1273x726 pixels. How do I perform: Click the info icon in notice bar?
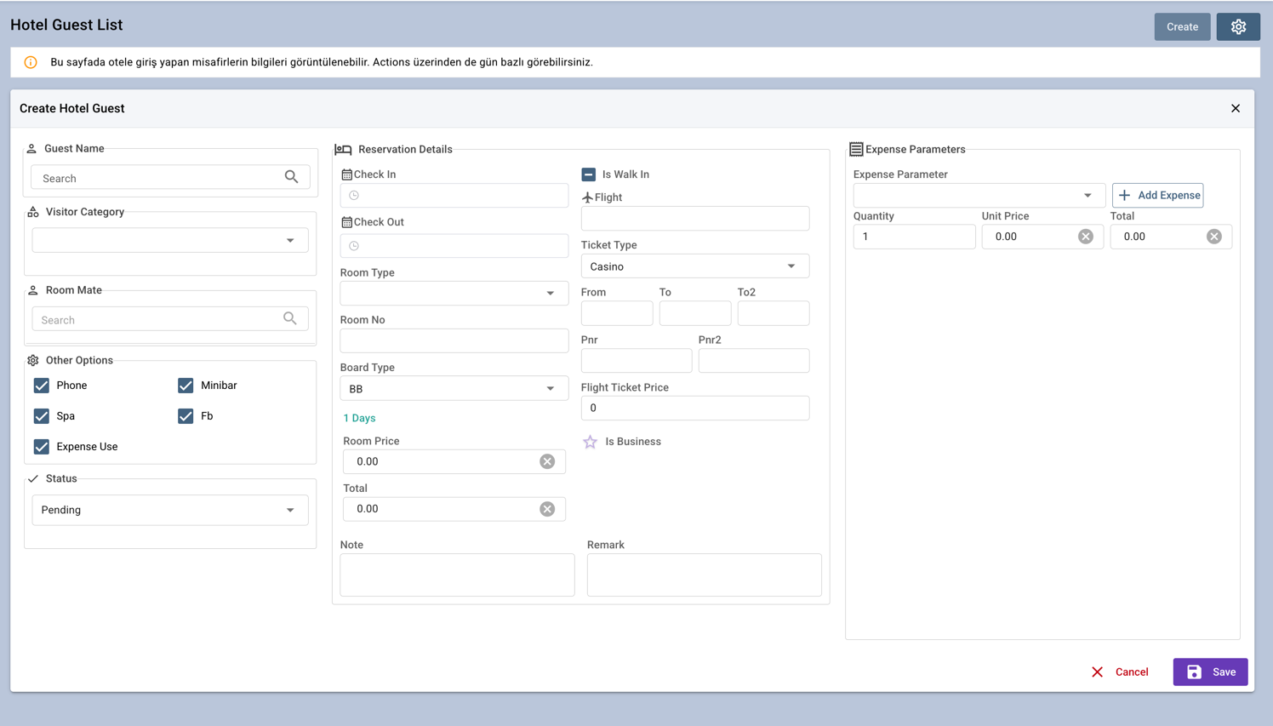(x=31, y=62)
